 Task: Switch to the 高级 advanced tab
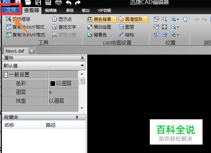click(x=70, y=10)
